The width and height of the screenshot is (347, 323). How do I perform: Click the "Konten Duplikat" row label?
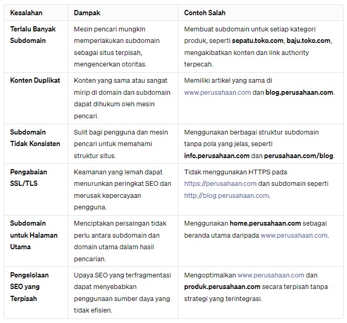(35, 80)
